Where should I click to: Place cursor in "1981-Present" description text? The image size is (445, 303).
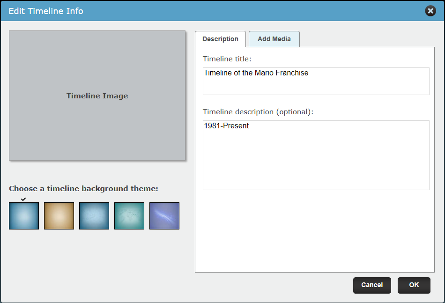(x=226, y=126)
